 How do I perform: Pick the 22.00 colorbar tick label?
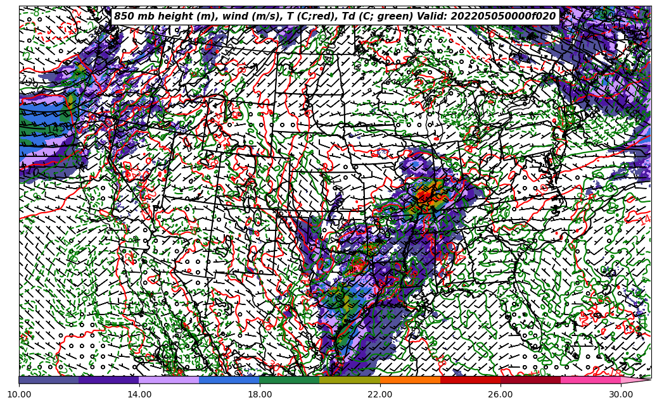pyautogui.click(x=380, y=394)
